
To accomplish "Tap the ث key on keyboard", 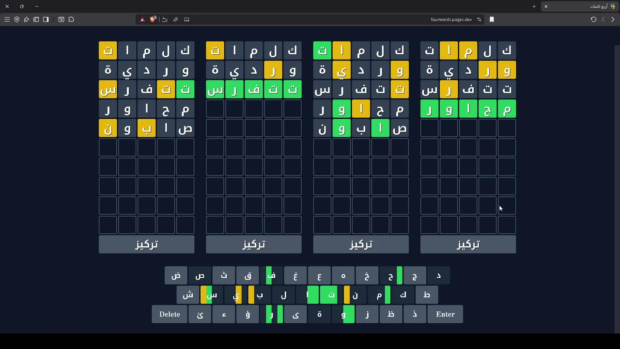I will point(224,275).
